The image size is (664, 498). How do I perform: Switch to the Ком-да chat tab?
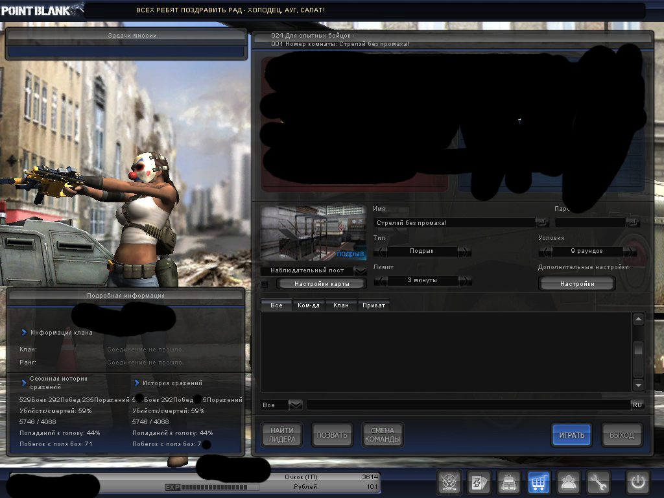tap(308, 305)
